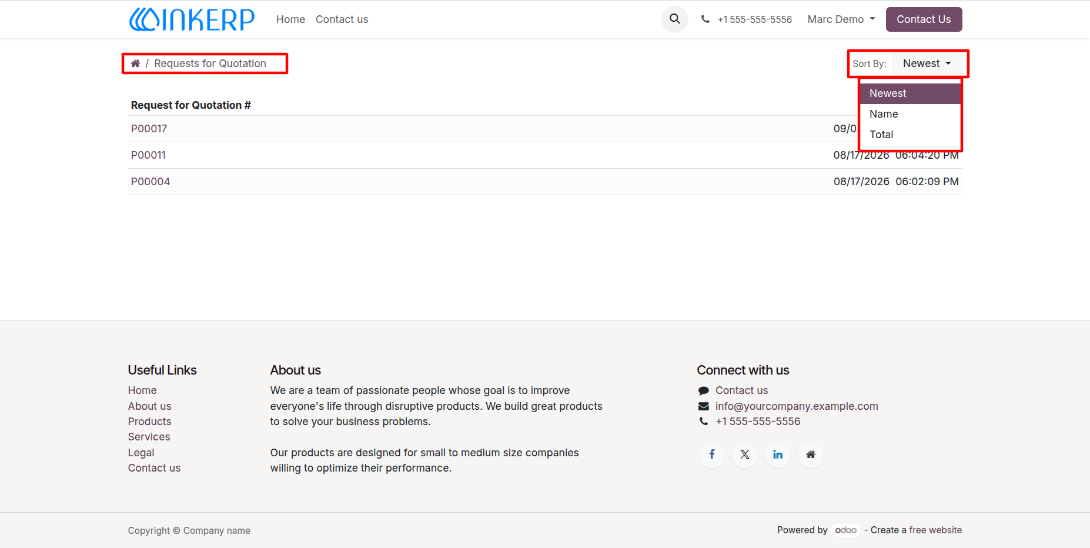Call +1 555-555-5556 from header

click(x=754, y=19)
